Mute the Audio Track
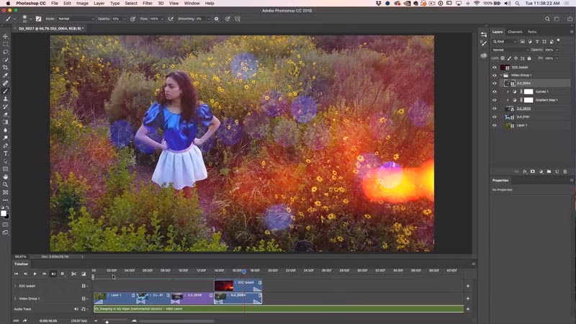This screenshot has width=576, height=324. click(x=76, y=309)
